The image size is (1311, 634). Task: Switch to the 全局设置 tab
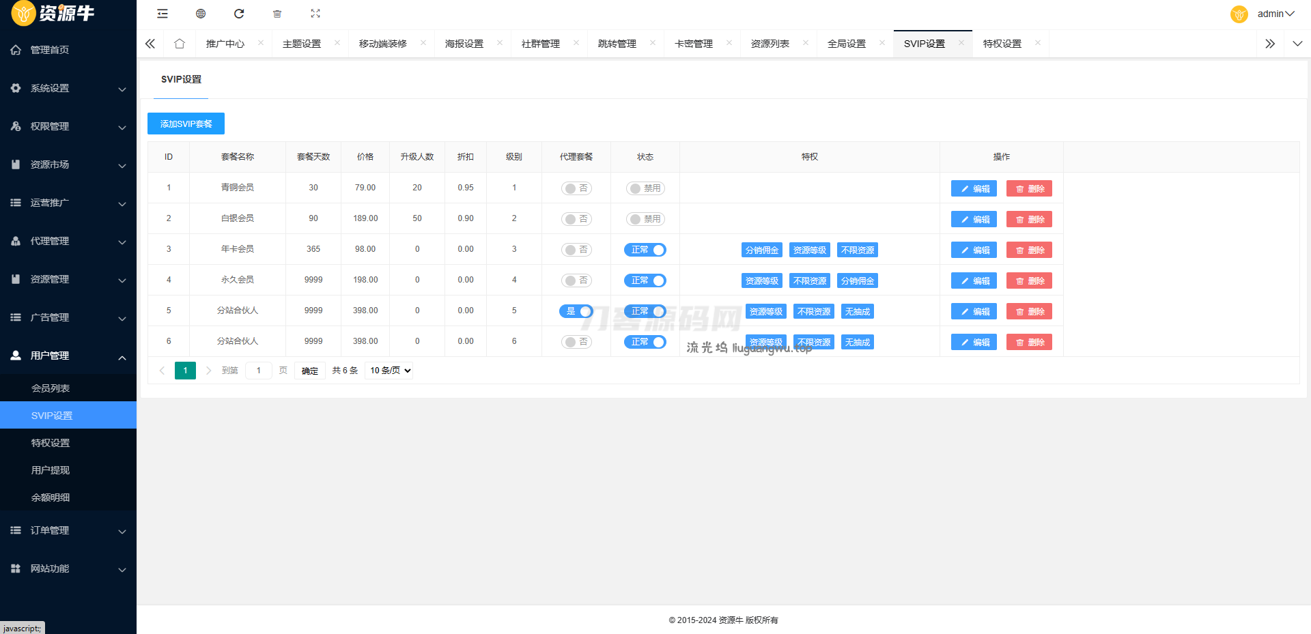846,44
